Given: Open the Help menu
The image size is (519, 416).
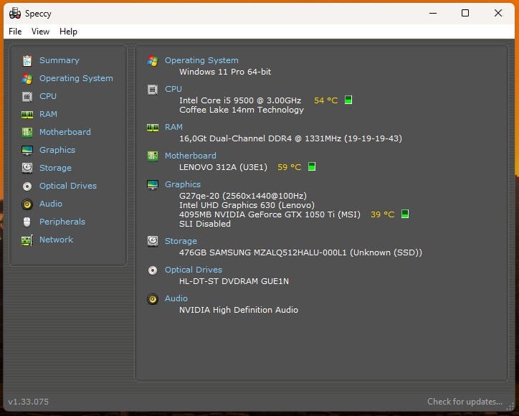Looking at the screenshot, I should coord(68,32).
